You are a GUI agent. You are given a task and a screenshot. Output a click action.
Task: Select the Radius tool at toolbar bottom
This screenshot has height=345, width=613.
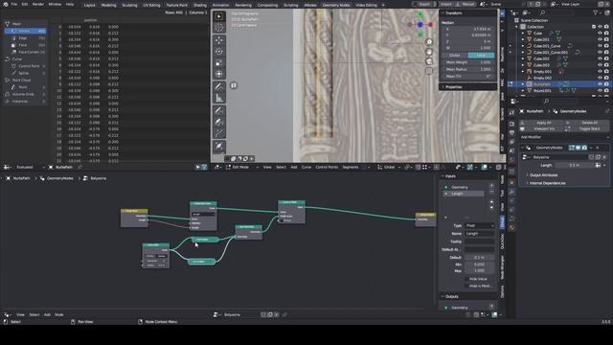(x=219, y=147)
